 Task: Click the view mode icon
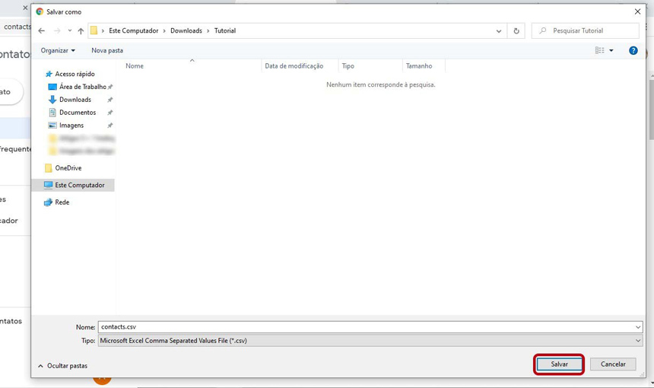point(600,50)
